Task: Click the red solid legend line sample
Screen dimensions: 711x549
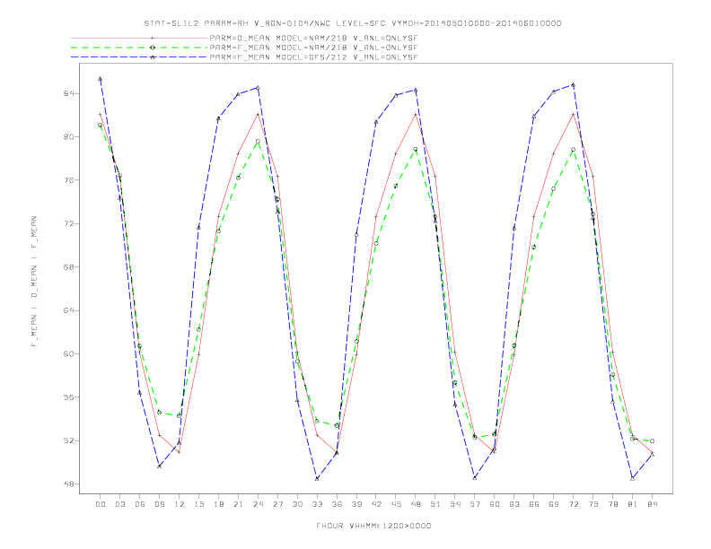Action: point(139,38)
